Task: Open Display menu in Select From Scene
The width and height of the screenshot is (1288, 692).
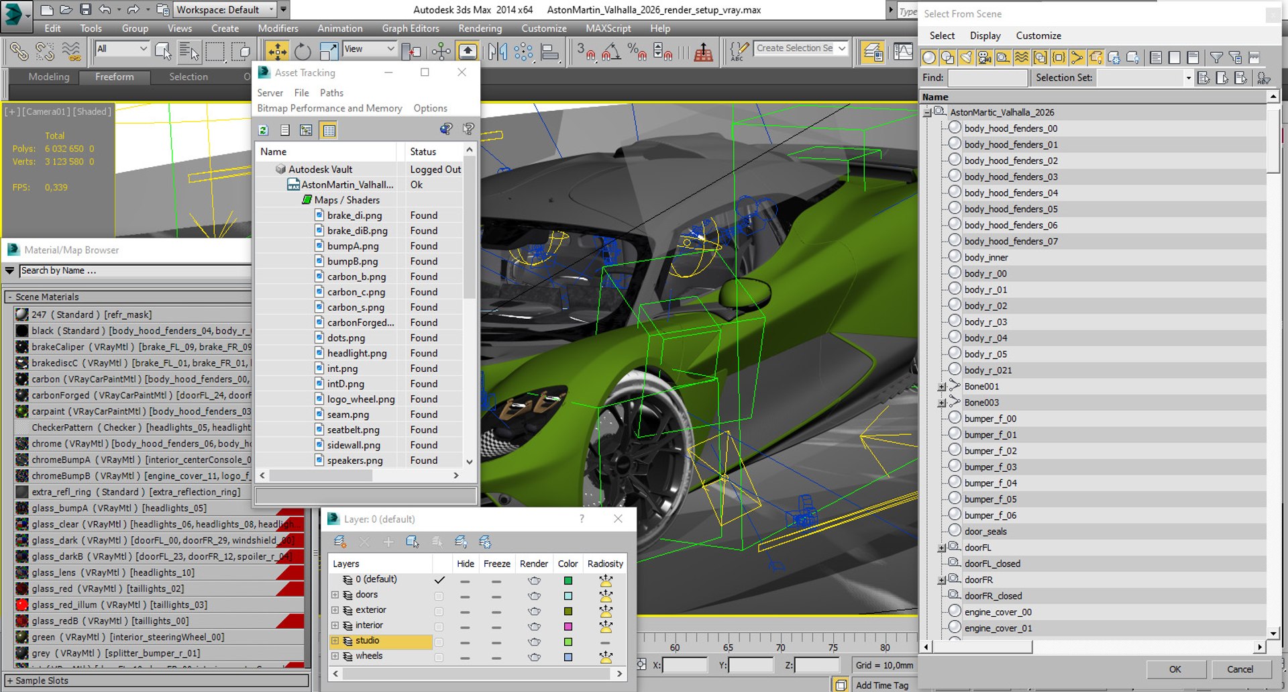Action: (985, 36)
